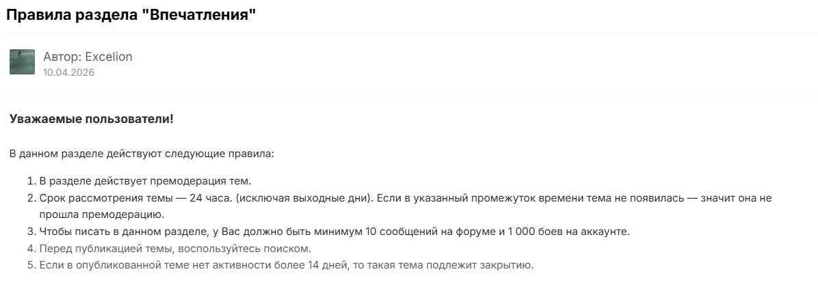Click the intro line about следующие правила
Viewport: 818px width, 302px height.
(142, 154)
